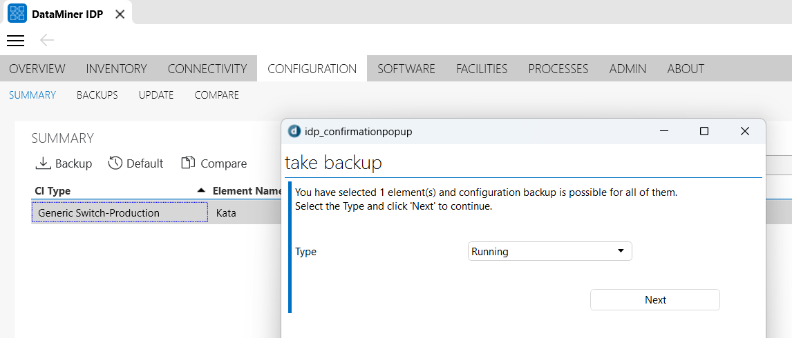
Task: Click the Backup download icon
Action: (x=44, y=163)
